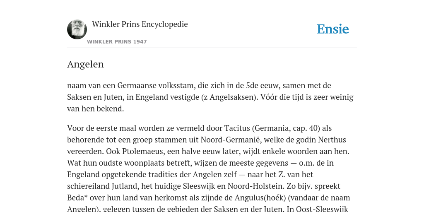Click the bearded man avatar portrait
This screenshot has width=424, height=212.
click(x=77, y=29)
